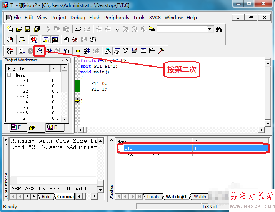Select the Command tab in the Output Window
Screen dimensions: 275x212
(65, 197)
